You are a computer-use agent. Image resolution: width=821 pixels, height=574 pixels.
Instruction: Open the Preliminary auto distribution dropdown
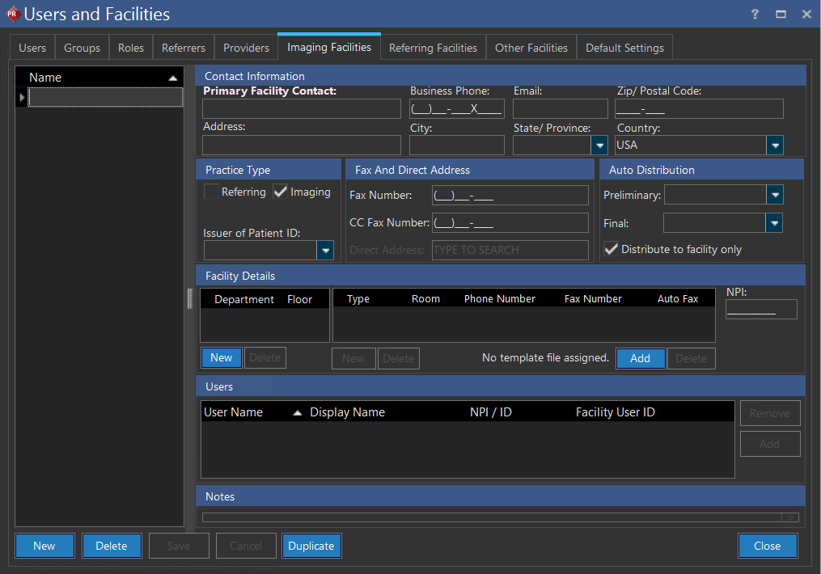(774, 195)
